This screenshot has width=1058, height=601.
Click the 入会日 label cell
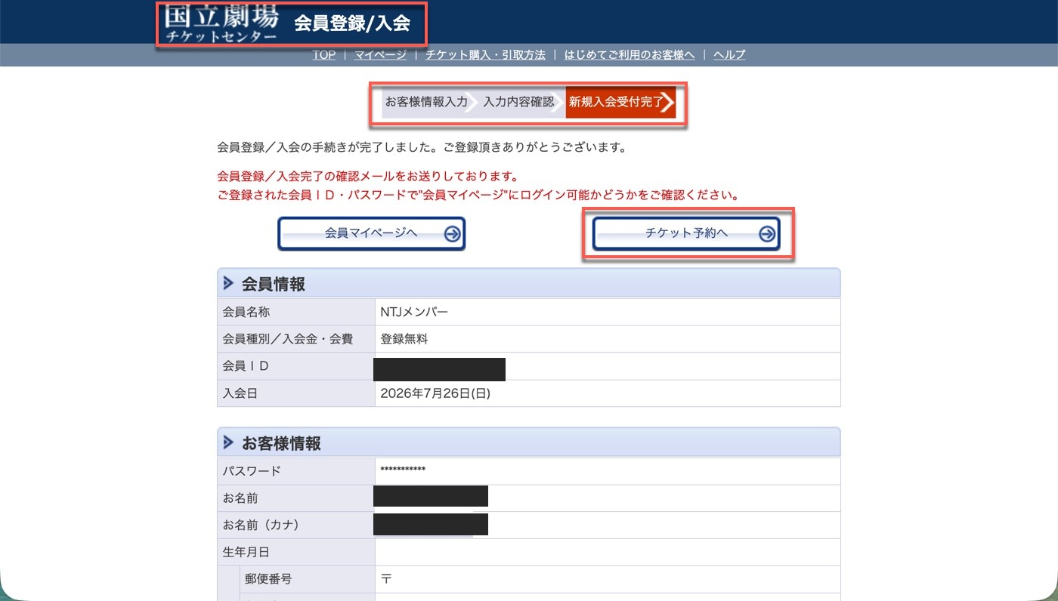pyautogui.click(x=296, y=393)
